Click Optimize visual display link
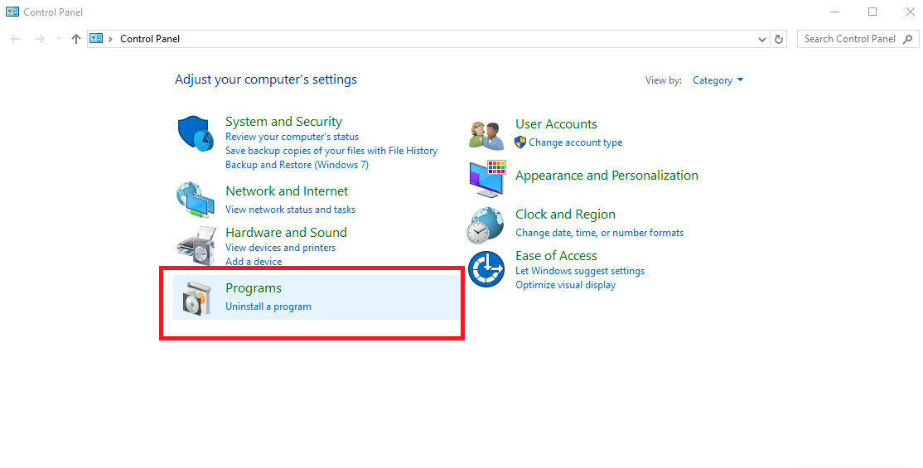 click(x=566, y=285)
